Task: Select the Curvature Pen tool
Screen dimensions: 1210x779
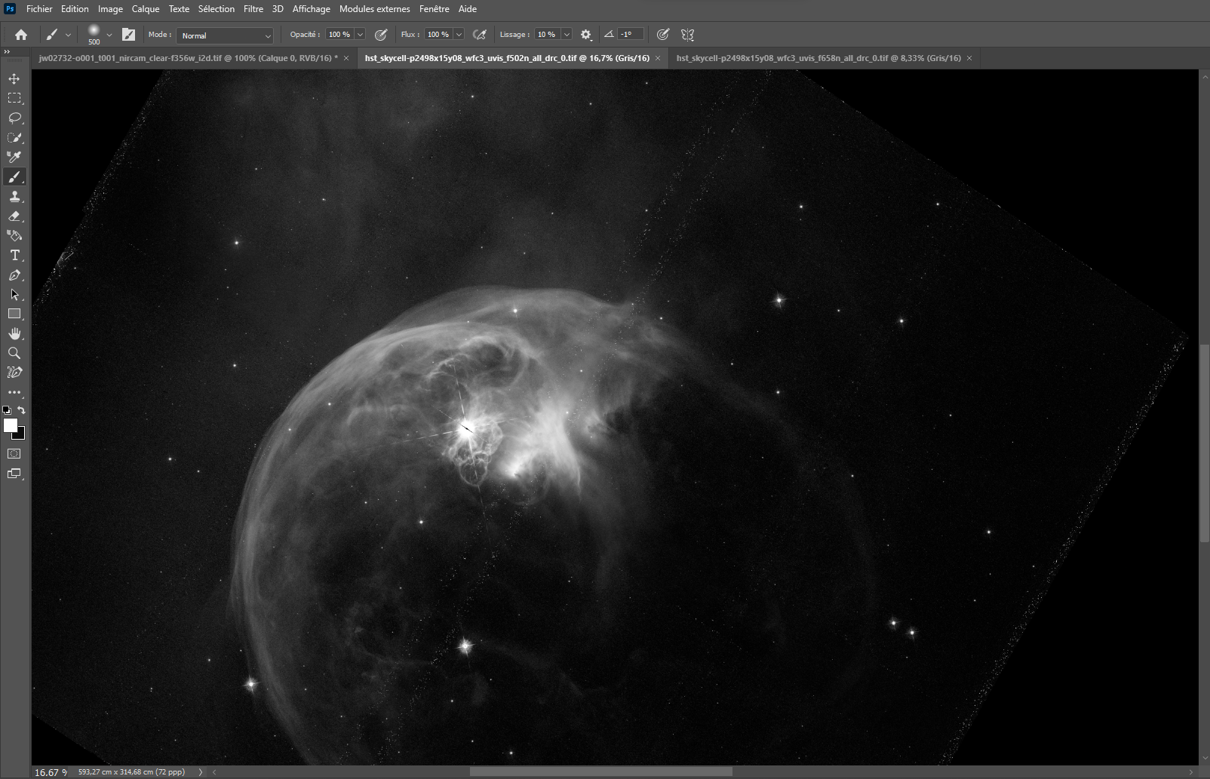Action: pos(14,373)
